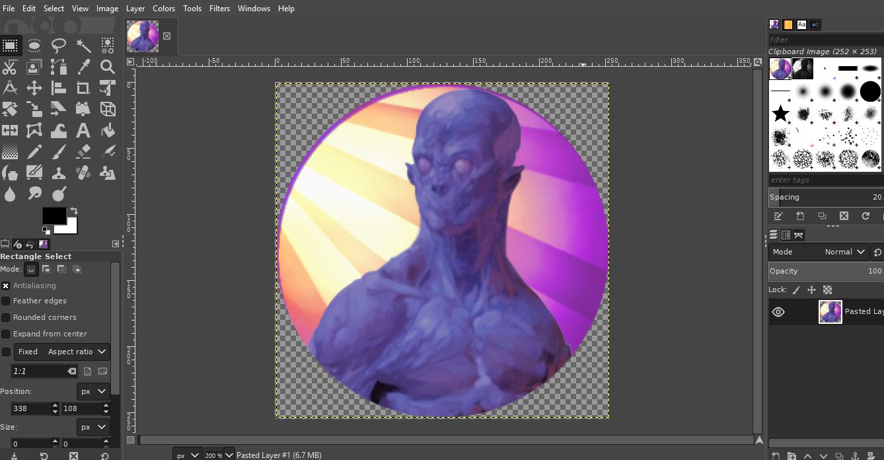Screen dimensions: 884x460
Task: Open the Fixed Aspect ratio dropdown
Action: 62,352
